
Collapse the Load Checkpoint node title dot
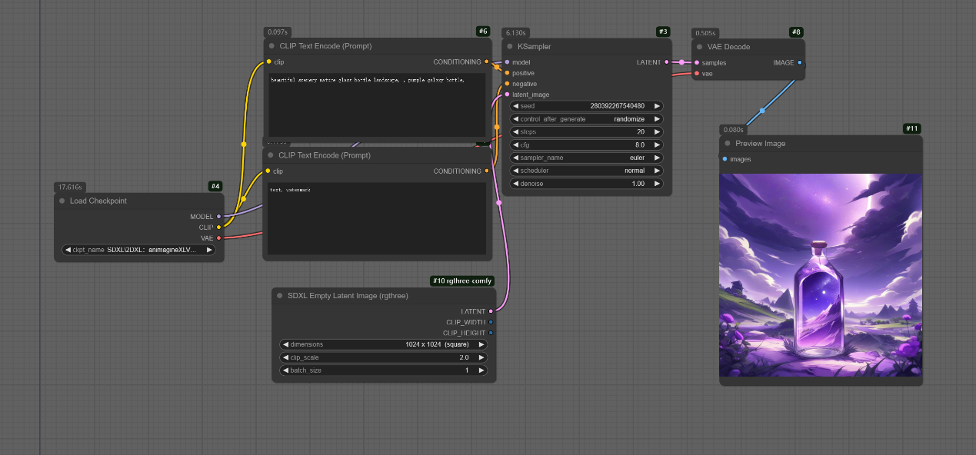coord(62,201)
